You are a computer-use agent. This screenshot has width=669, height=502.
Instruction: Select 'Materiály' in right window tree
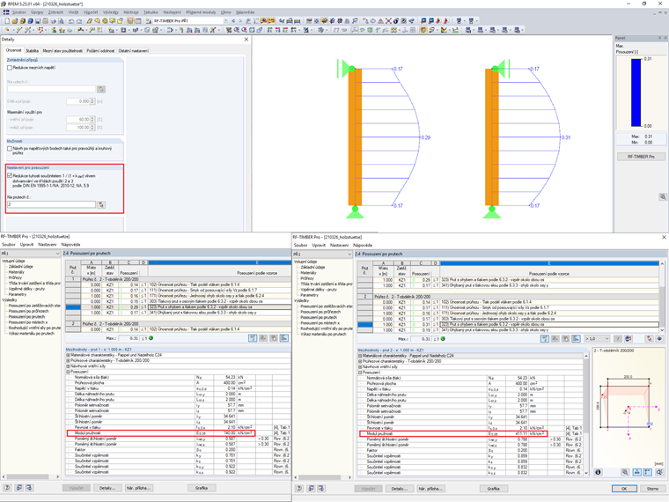[308, 273]
